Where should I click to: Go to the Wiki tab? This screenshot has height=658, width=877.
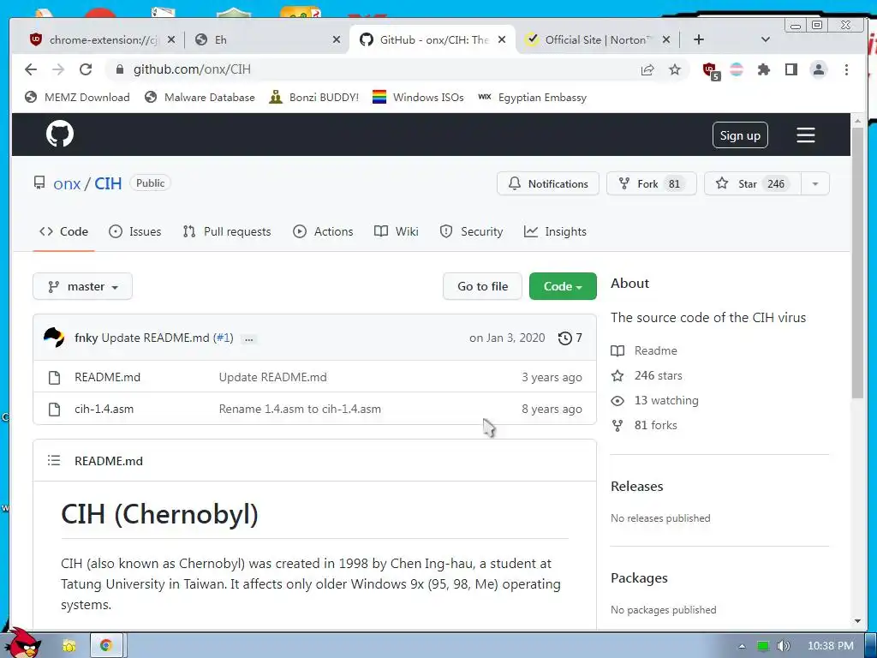pyautogui.click(x=396, y=231)
